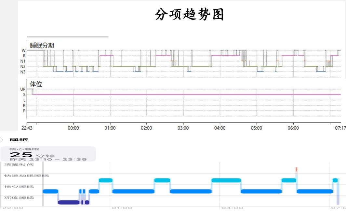The image size is (346, 212).
Task: Select the 清醒时间 row label
Action: [19, 164]
